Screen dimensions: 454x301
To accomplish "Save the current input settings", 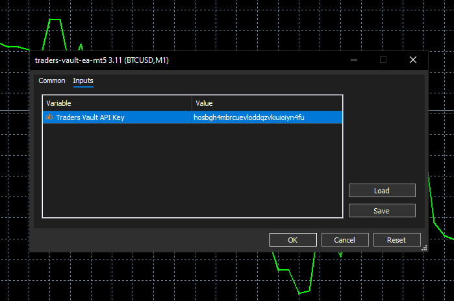I will (x=382, y=211).
